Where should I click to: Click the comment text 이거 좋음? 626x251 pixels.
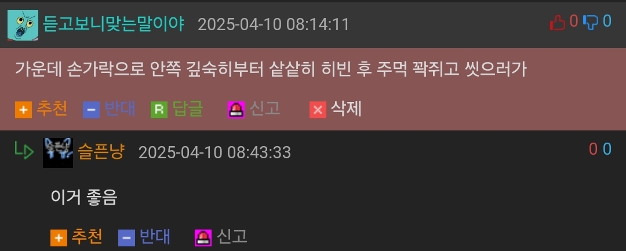pyautogui.click(x=84, y=197)
